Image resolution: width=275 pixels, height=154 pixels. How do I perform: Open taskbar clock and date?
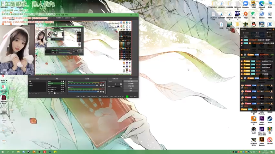(x=265, y=152)
